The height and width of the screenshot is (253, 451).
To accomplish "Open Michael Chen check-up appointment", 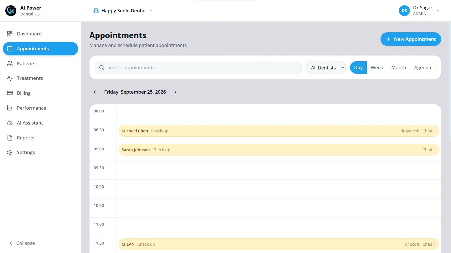I will 278,131.
